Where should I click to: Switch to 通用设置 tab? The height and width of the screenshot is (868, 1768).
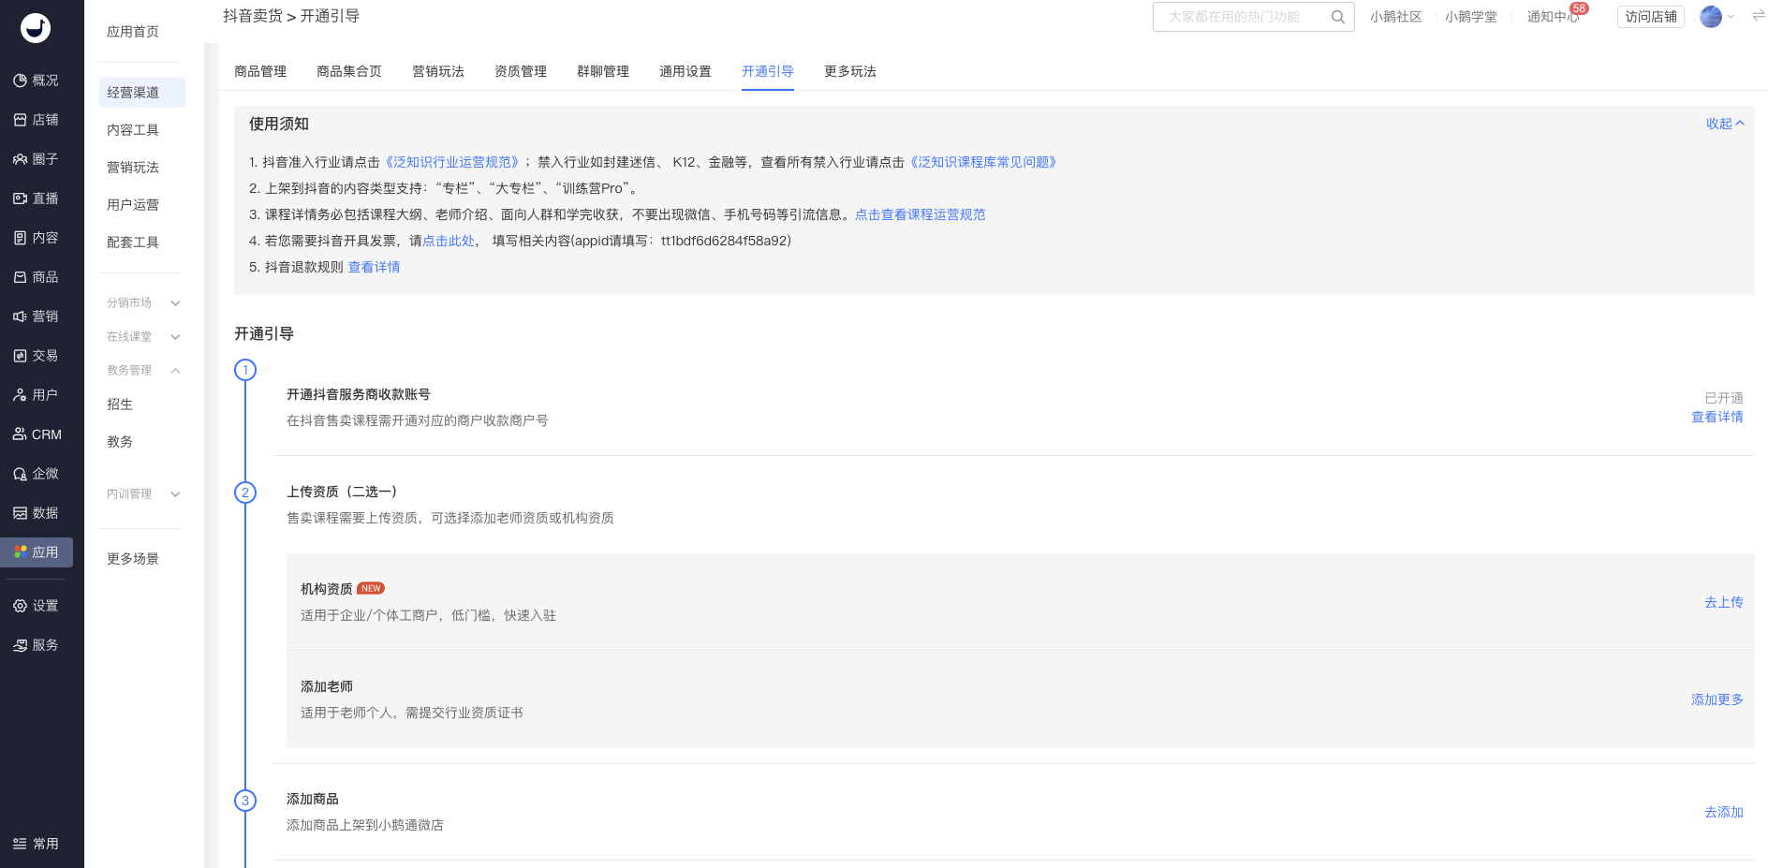coord(685,71)
